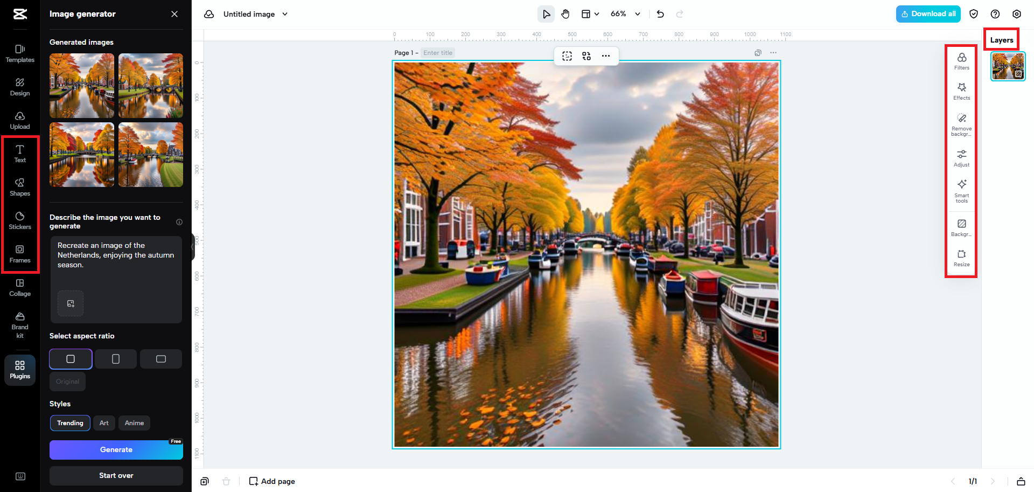
Task: Choose the Art style tab
Action: [104, 423]
